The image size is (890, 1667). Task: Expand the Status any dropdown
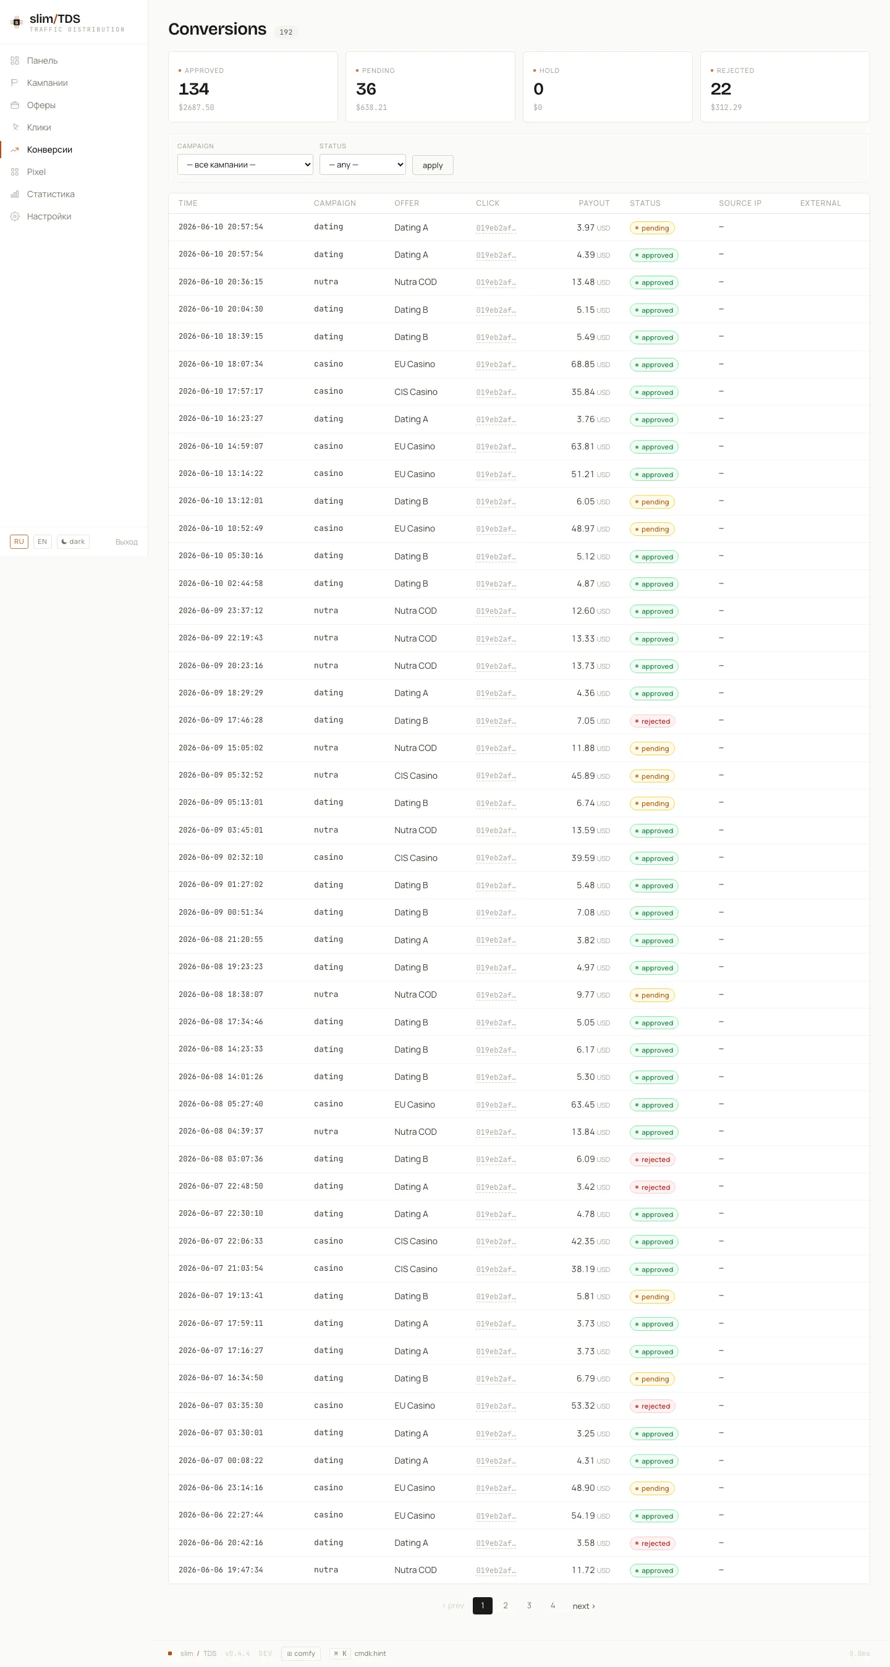[x=362, y=164]
